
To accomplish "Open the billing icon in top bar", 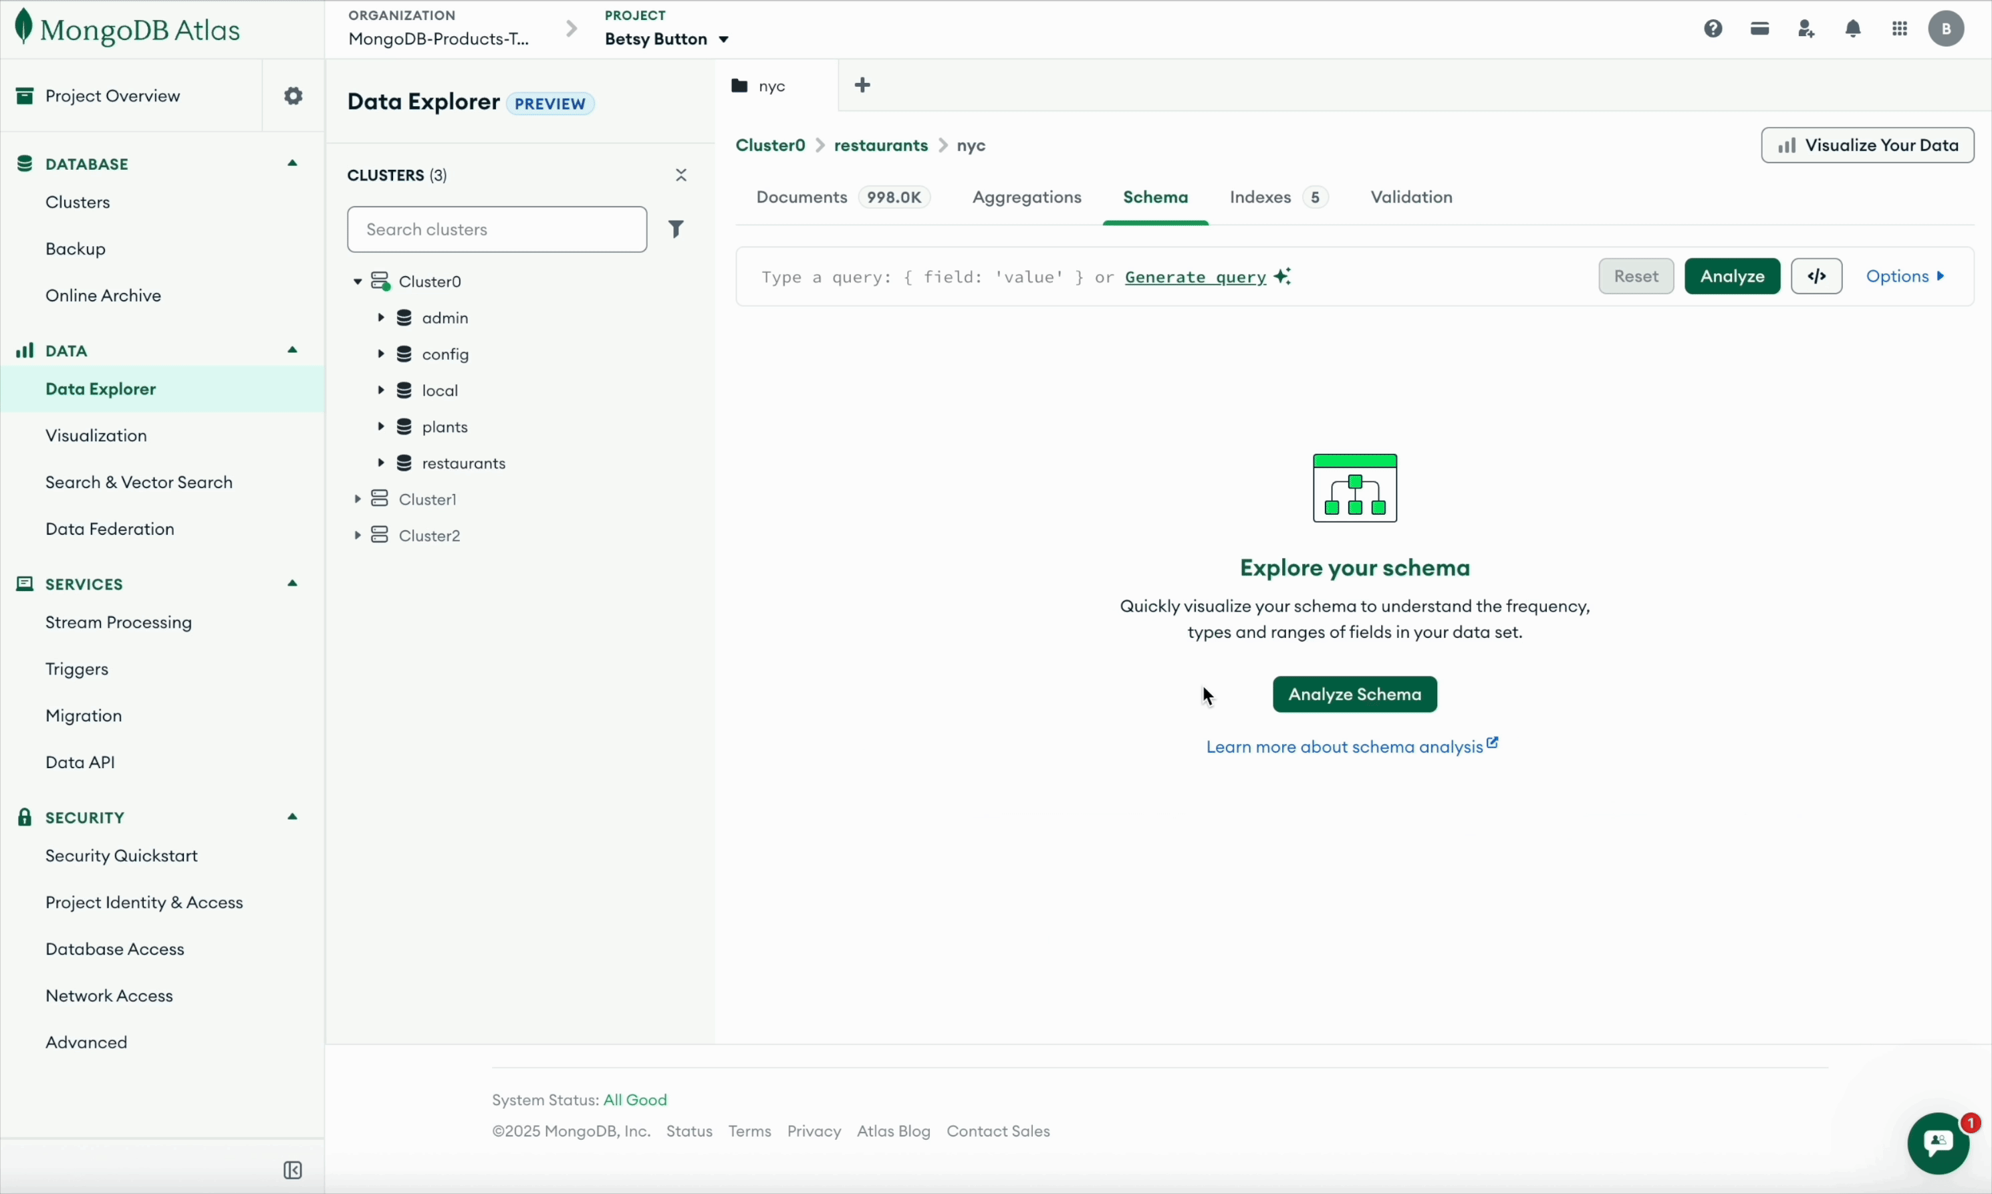I will (1759, 28).
